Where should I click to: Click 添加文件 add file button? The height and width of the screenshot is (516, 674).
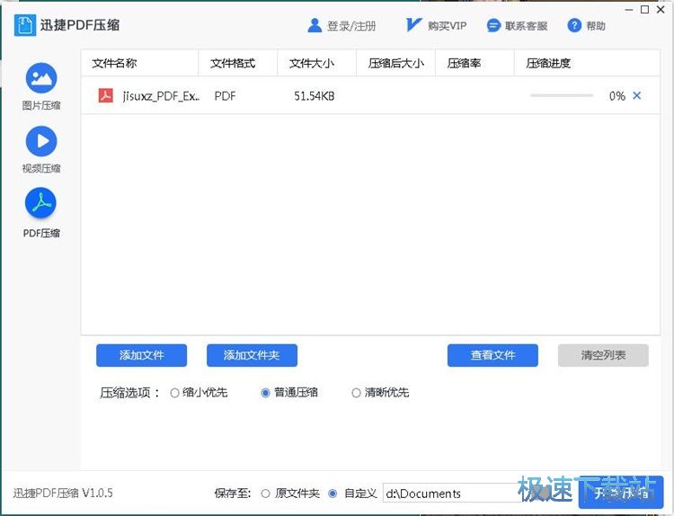[141, 355]
